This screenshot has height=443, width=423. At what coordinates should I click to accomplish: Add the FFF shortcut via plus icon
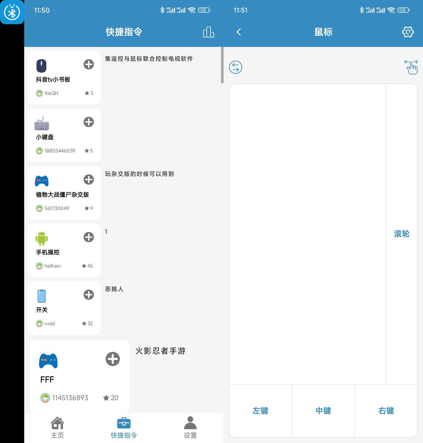tap(113, 359)
